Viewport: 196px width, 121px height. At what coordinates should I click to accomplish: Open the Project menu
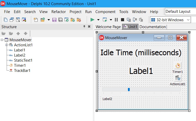(75, 12)
